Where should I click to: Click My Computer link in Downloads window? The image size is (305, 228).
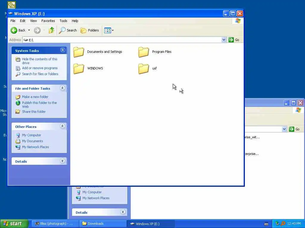[x=92, y=192]
